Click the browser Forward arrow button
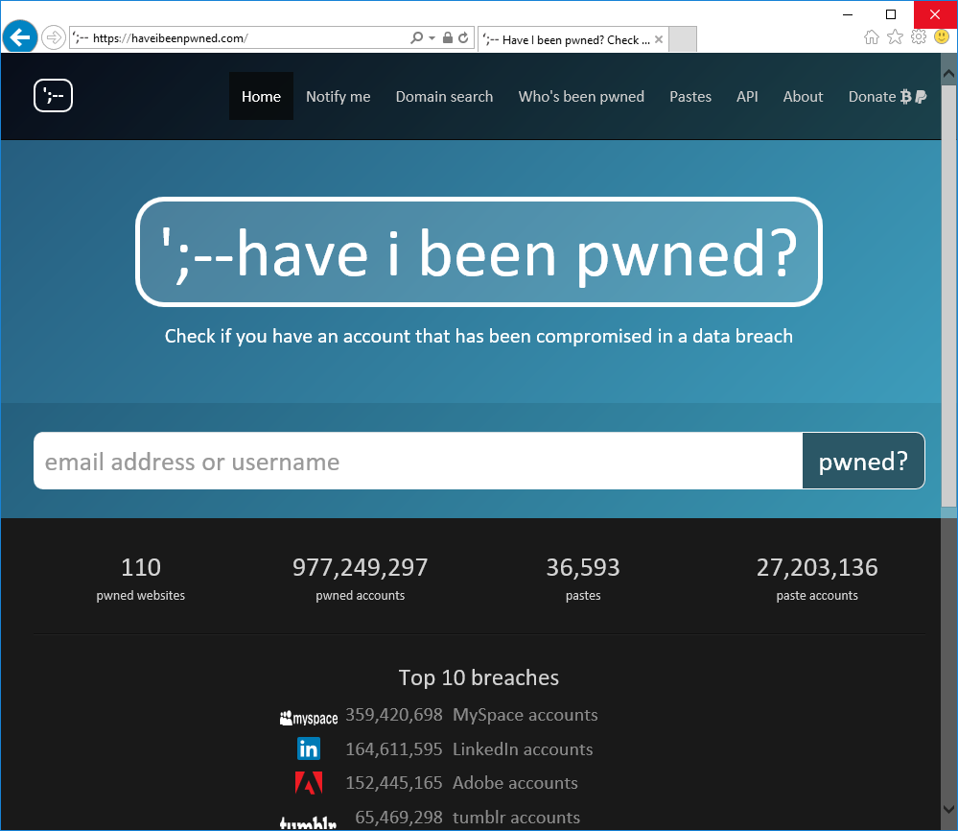Image resolution: width=958 pixels, height=831 pixels. pyautogui.click(x=54, y=38)
